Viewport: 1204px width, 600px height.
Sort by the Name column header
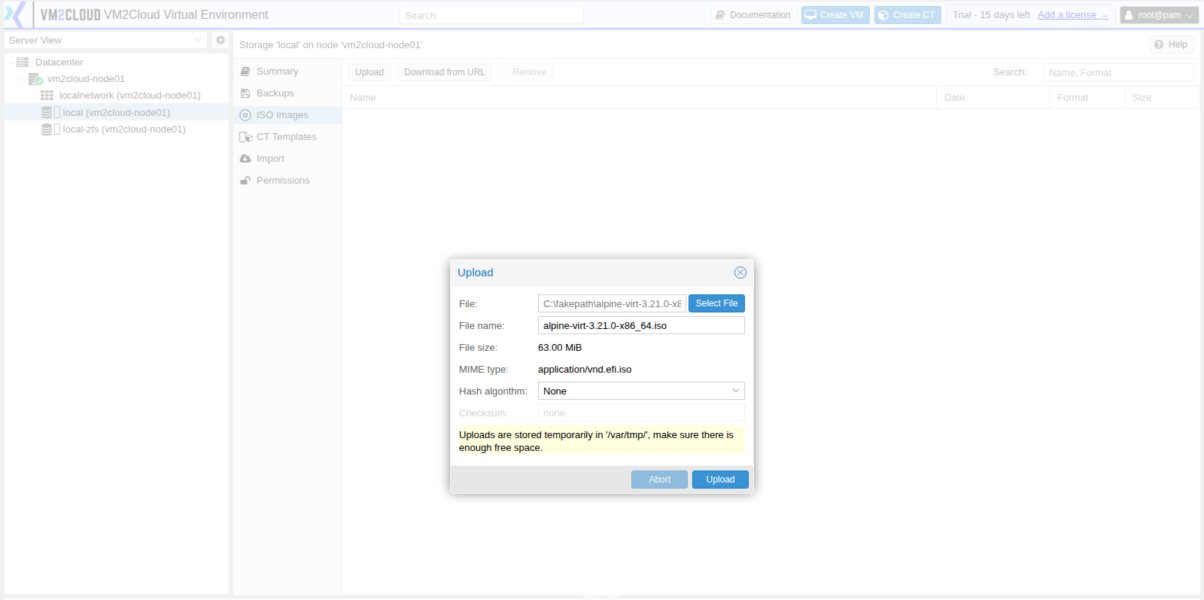[640, 98]
